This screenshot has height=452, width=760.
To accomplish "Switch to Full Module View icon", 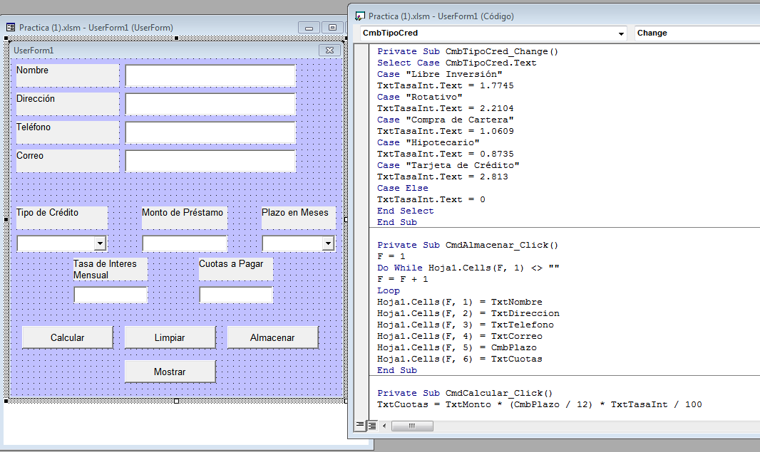I will 371,426.
